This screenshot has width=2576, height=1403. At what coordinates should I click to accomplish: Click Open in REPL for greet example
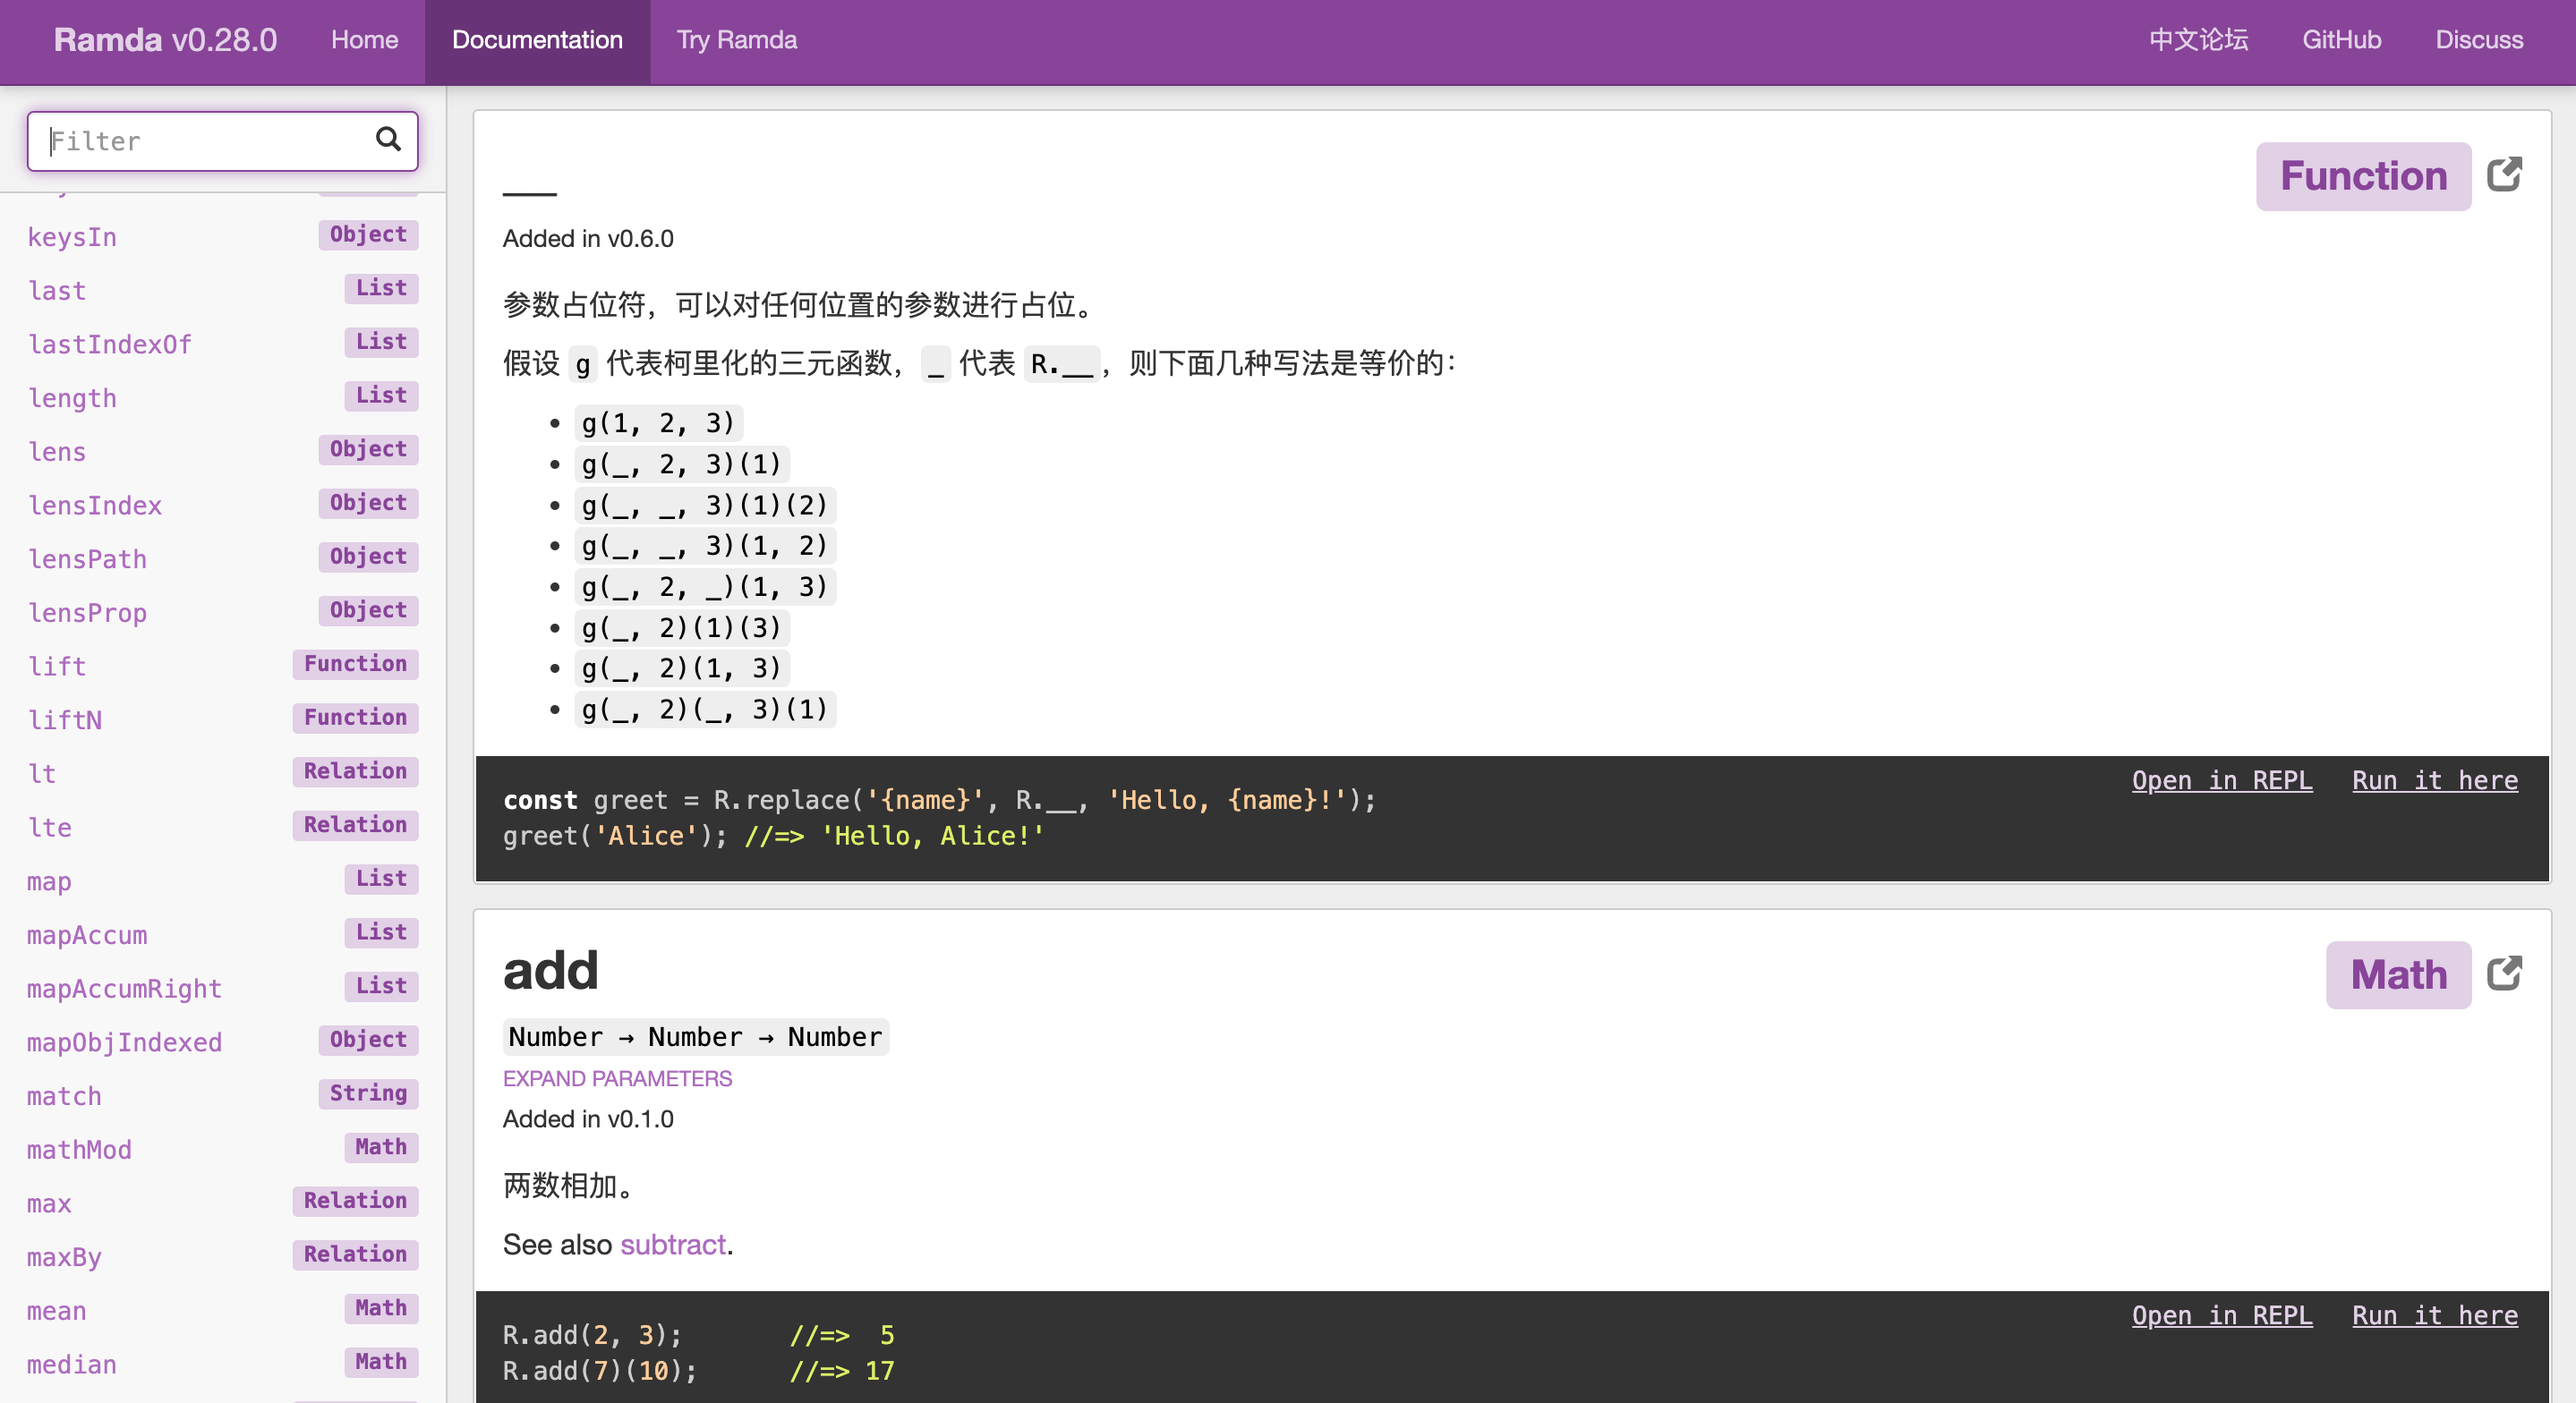click(x=2221, y=780)
